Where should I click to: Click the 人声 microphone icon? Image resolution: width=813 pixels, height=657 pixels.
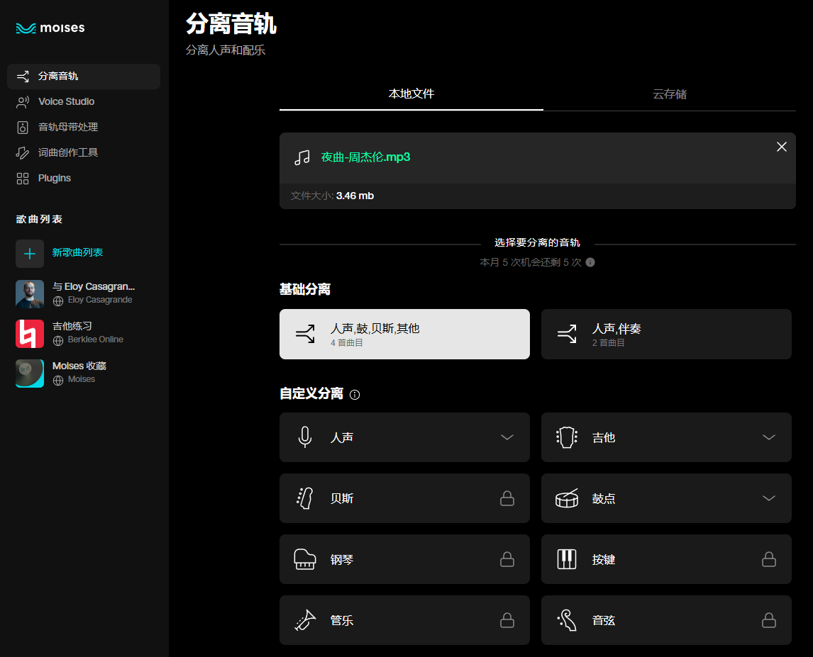304,437
